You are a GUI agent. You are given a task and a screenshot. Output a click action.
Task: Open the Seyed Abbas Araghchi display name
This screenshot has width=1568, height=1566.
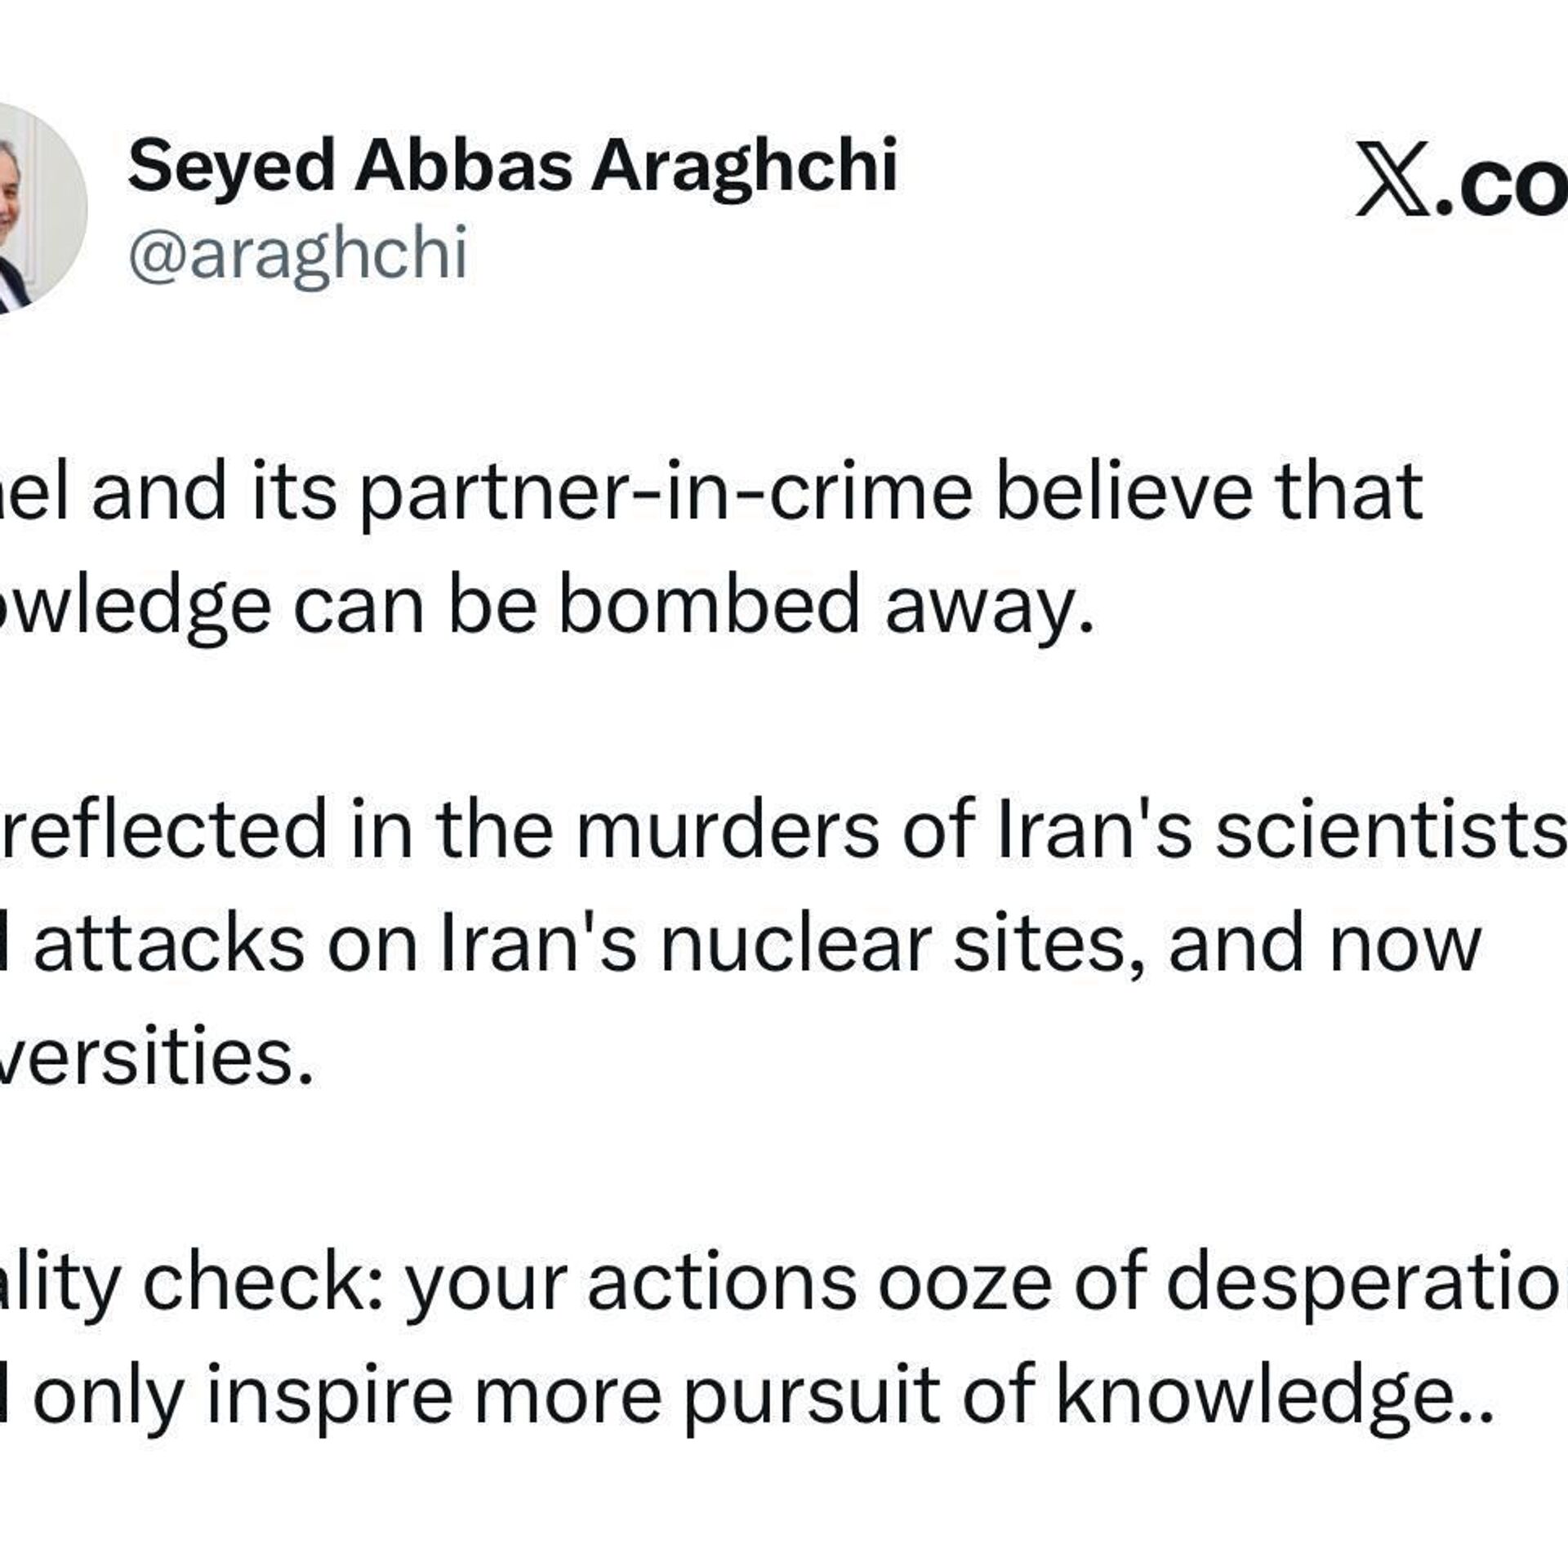pyautogui.click(x=512, y=166)
